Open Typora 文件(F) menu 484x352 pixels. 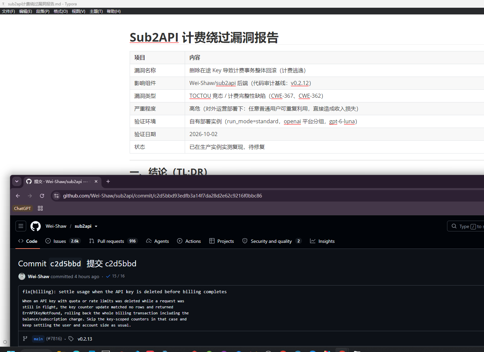click(8, 11)
